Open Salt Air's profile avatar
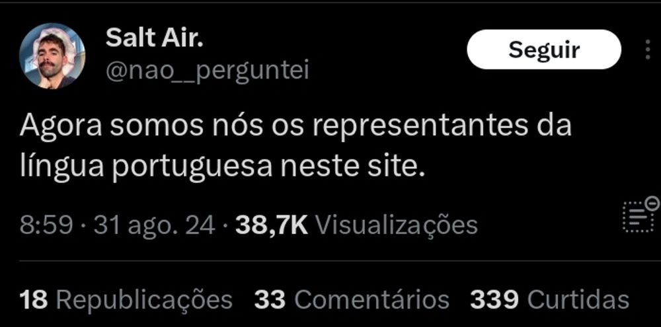 pos(52,55)
